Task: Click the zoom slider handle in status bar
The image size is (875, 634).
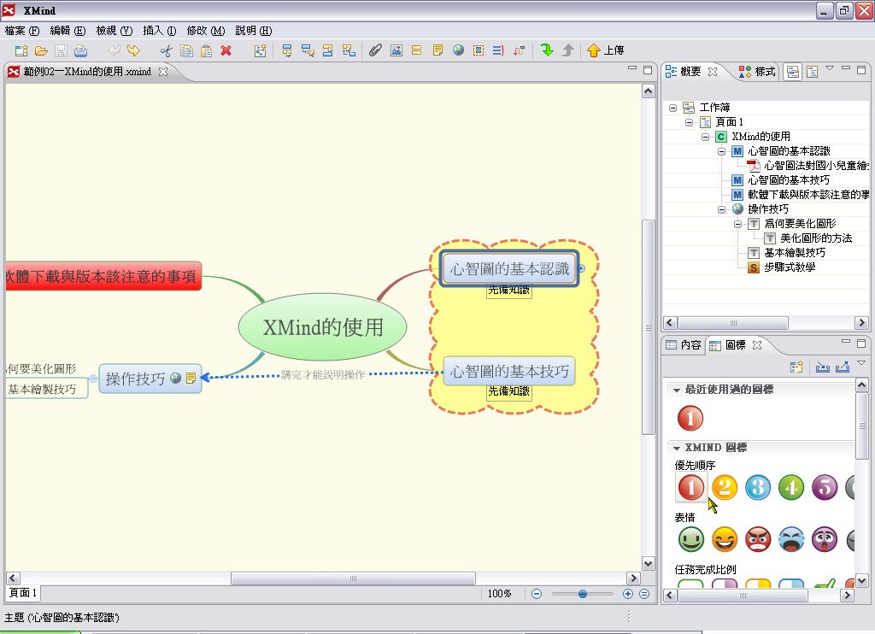Action: [x=583, y=594]
